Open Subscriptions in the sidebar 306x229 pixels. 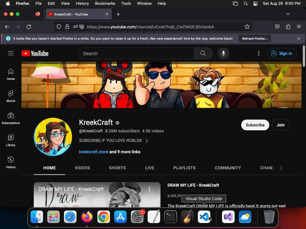click(11, 119)
